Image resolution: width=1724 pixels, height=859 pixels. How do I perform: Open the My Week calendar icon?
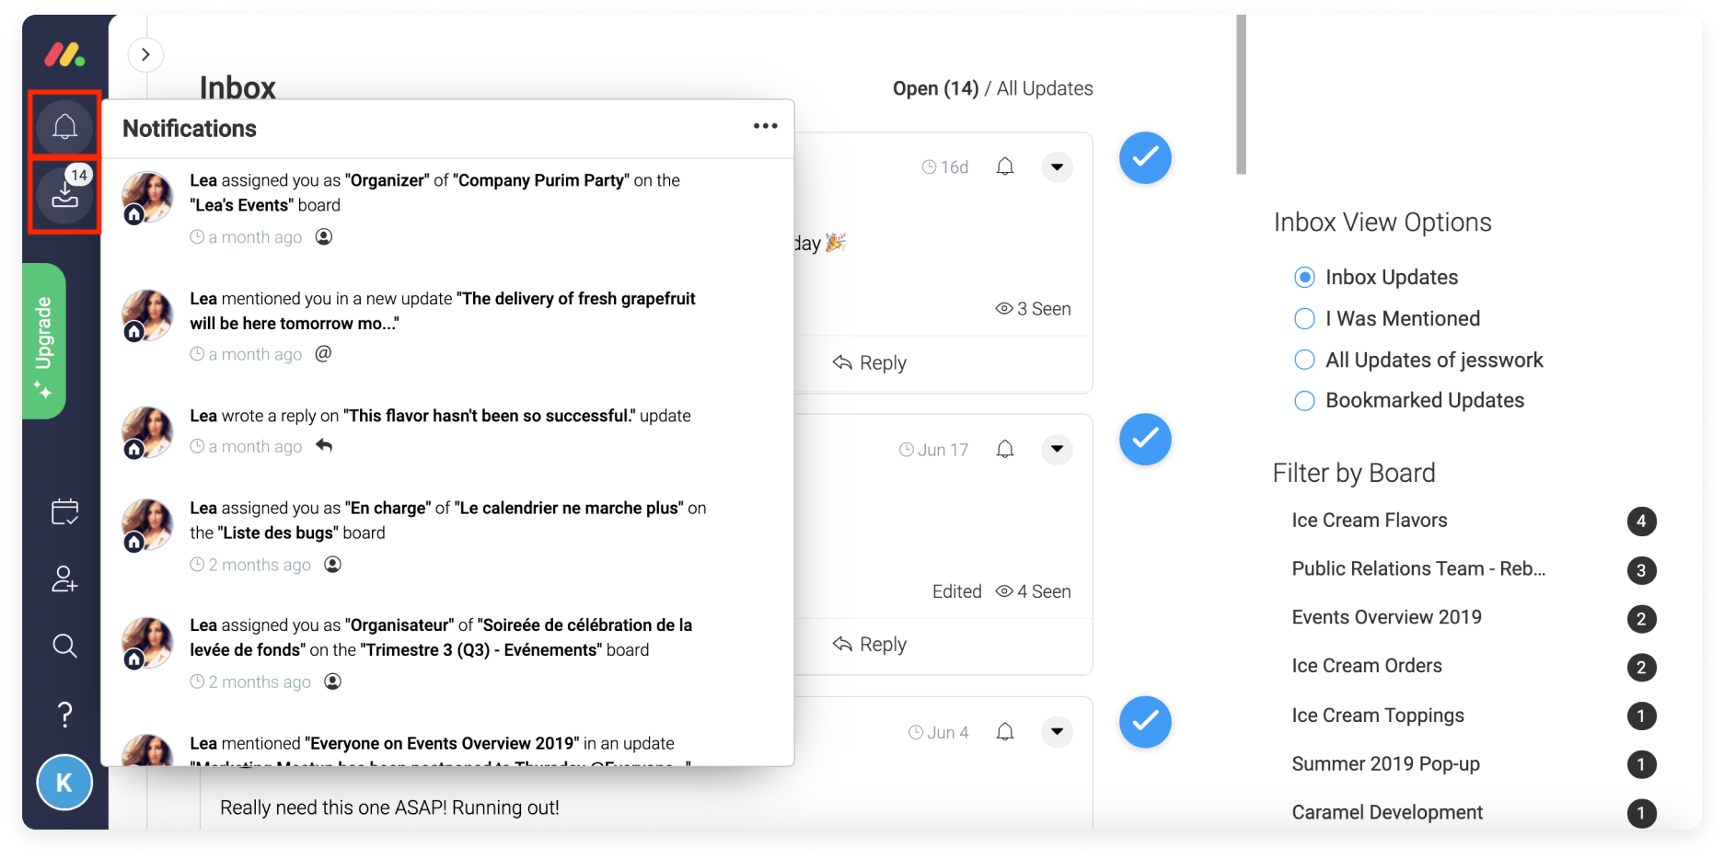coord(64,511)
